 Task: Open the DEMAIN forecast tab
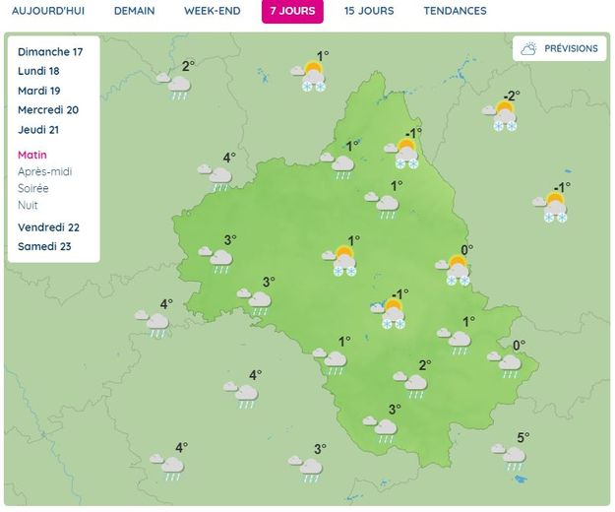point(134,11)
